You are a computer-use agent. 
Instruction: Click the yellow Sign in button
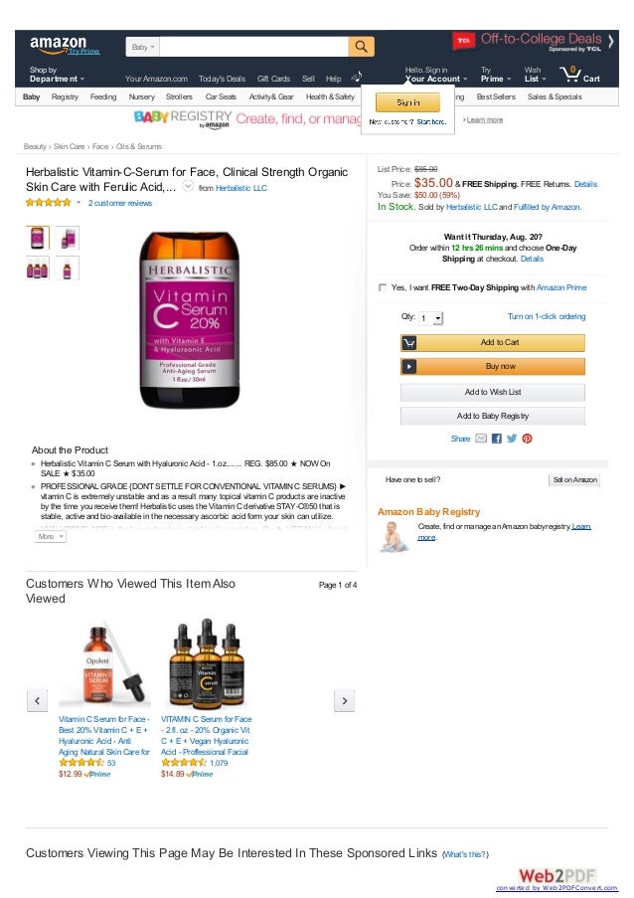click(408, 102)
